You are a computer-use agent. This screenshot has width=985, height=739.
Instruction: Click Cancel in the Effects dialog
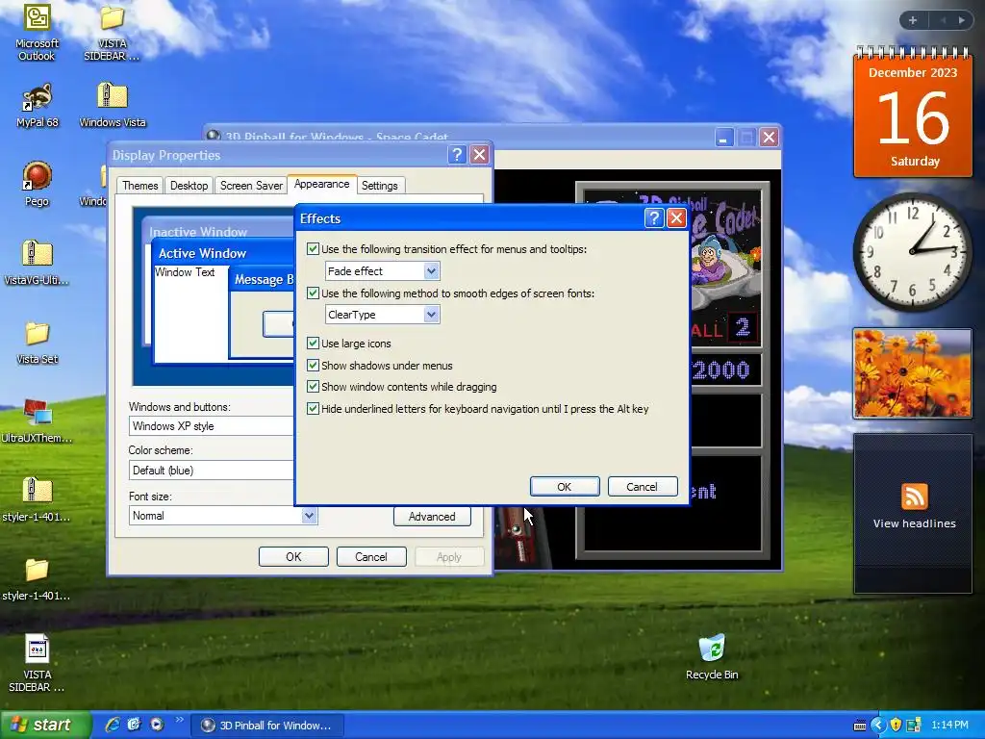tap(642, 486)
